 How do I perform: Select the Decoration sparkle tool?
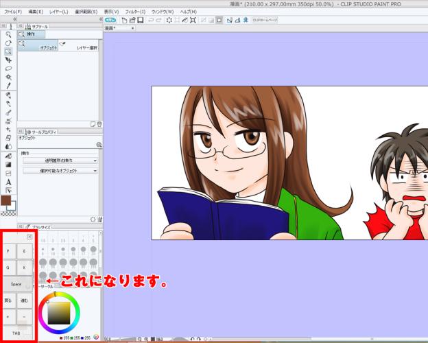coord(8,129)
